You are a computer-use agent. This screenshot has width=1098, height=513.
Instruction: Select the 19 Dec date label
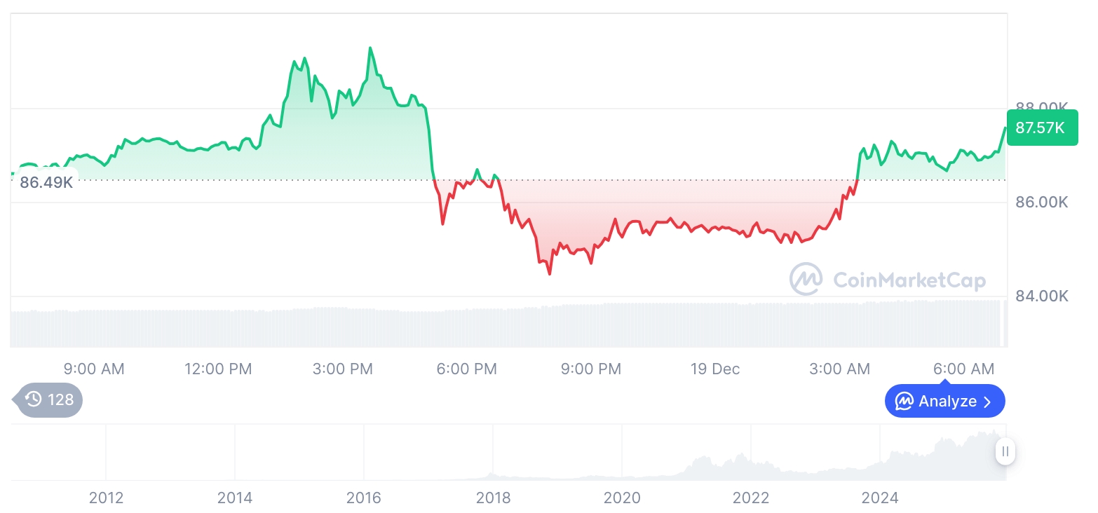click(714, 369)
